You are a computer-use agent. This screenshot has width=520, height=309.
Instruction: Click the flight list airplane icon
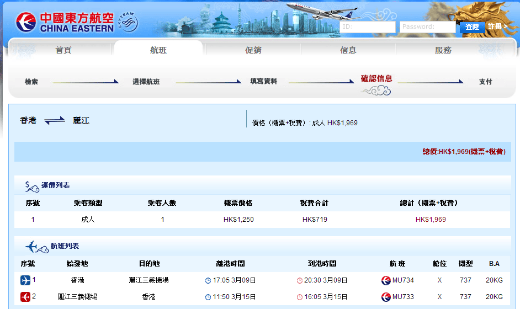coord(35,246)
